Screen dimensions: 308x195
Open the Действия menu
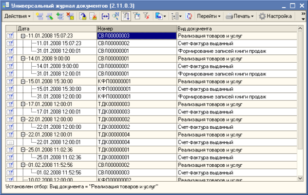[x=17, y=16]
